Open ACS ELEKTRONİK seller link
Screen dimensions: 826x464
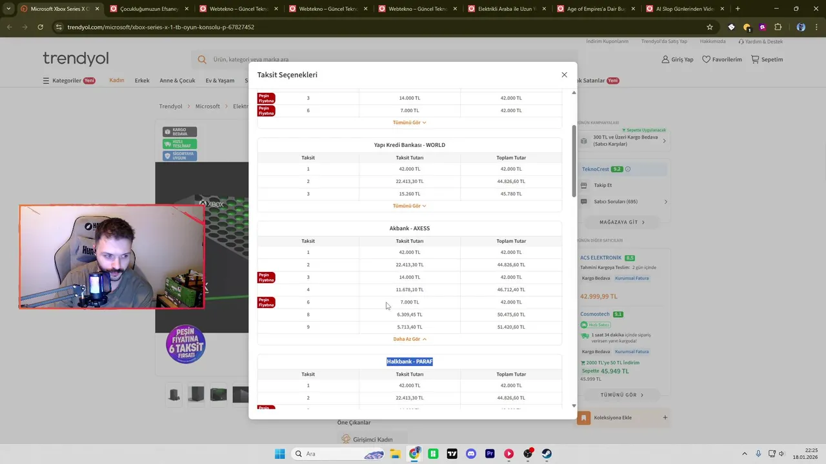click(x=601, y=258)
